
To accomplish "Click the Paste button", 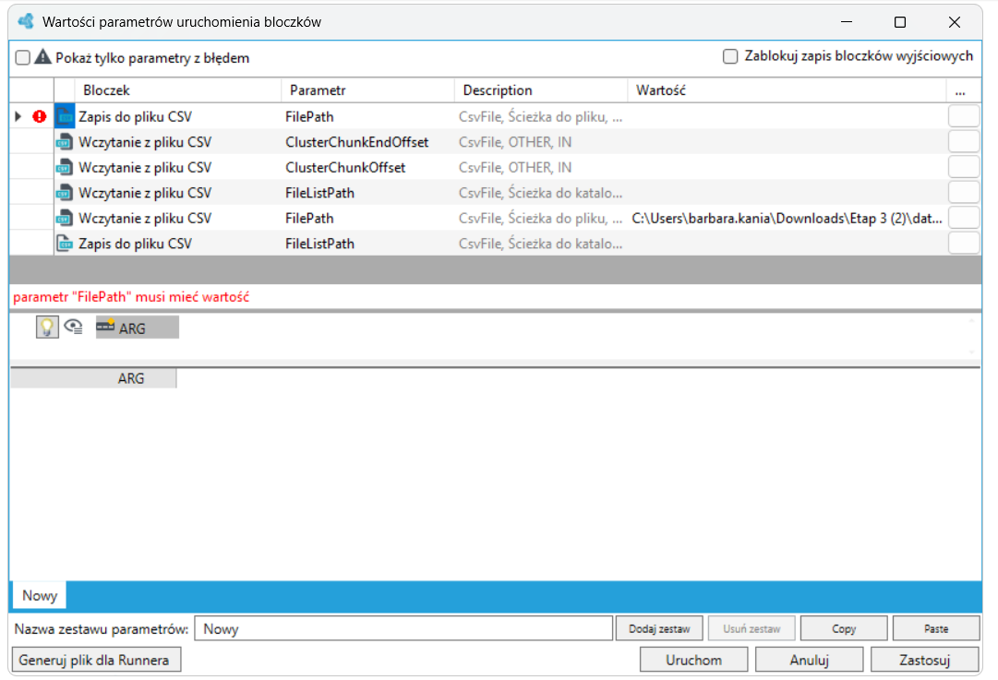I will (x=935, y=628).
